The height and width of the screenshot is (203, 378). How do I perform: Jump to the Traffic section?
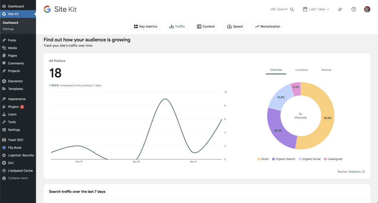pos(177,27)
